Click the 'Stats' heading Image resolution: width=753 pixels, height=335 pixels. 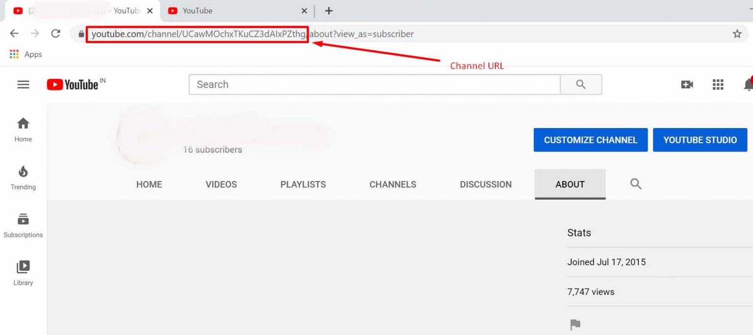point(579,232)
